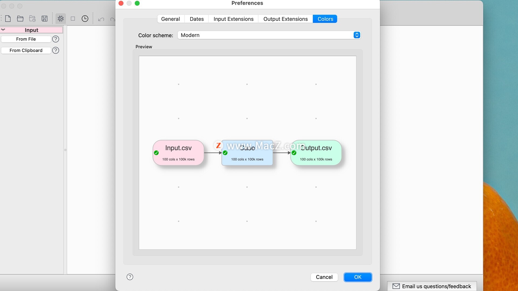The image size is (518, 291).
Task: Switch to the General tab
Action: pyautogui.click(x=171, y=19)
